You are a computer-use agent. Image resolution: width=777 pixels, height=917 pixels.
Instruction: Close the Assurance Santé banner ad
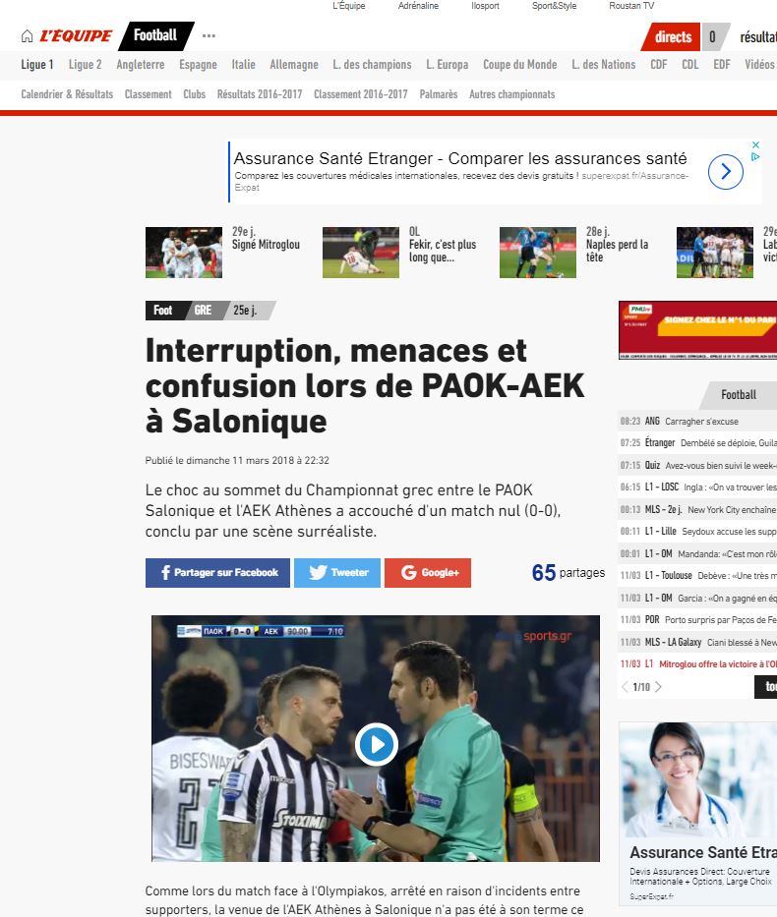[x=755, y=144]
